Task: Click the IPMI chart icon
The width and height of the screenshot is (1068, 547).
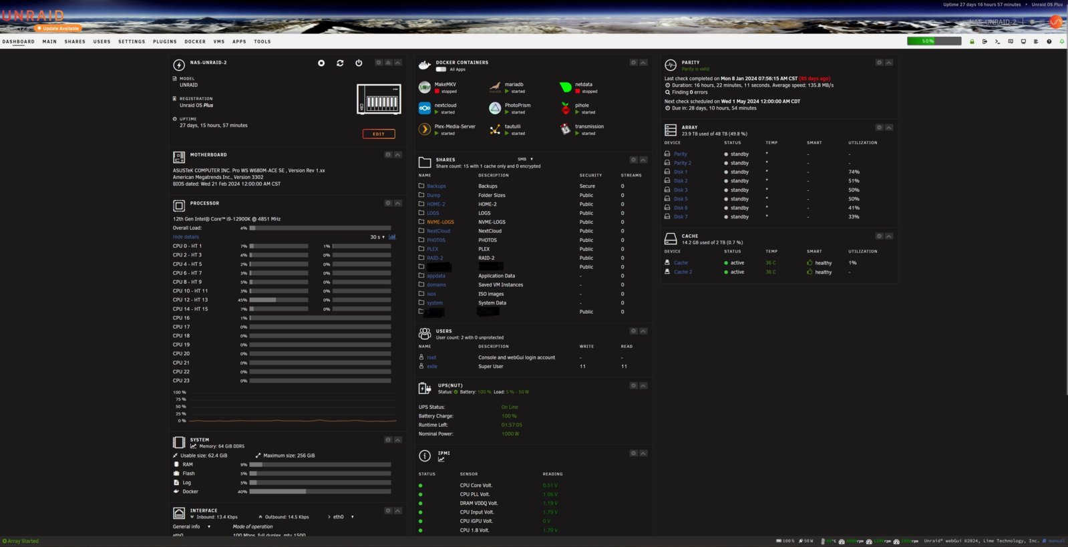Action: point(441,460)
